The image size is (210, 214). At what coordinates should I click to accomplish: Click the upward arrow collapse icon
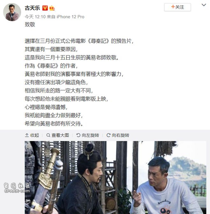coord(27,135)
